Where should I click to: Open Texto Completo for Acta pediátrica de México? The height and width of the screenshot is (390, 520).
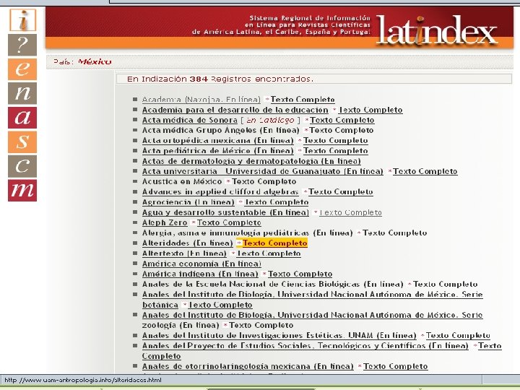(336, 151)
